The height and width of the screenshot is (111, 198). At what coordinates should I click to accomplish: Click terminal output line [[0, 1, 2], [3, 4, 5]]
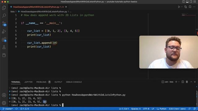coord(26,98)
